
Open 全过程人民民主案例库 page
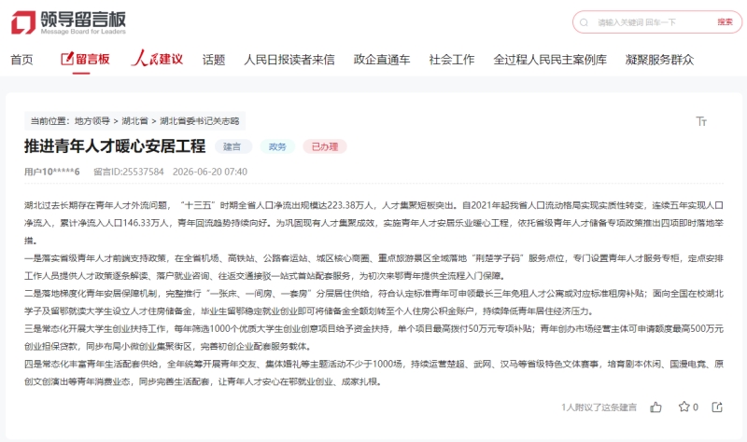[550, 60]
